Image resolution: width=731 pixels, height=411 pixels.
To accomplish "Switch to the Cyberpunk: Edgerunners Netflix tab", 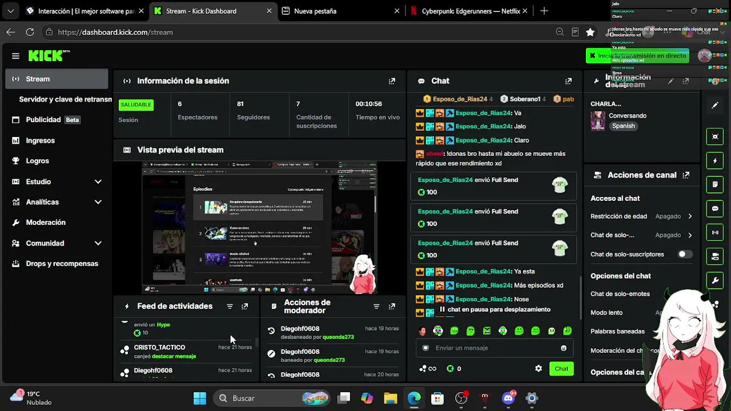I will point(468,11).
